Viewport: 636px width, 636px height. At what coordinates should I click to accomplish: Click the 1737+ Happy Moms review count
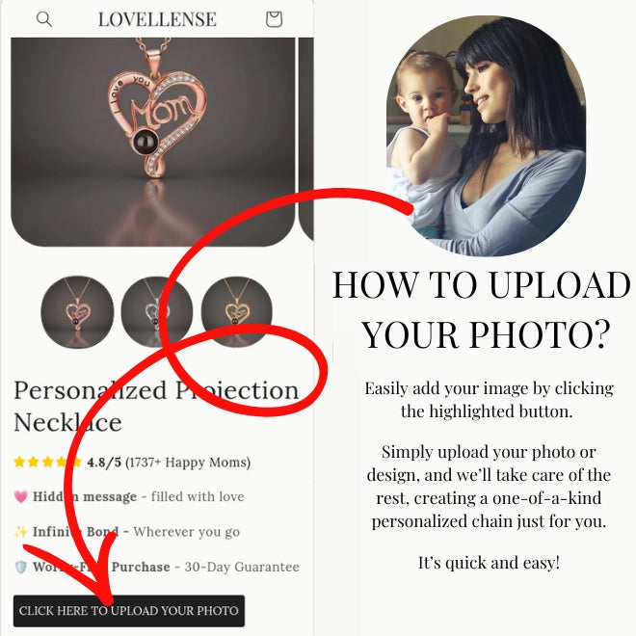(188, 463)
